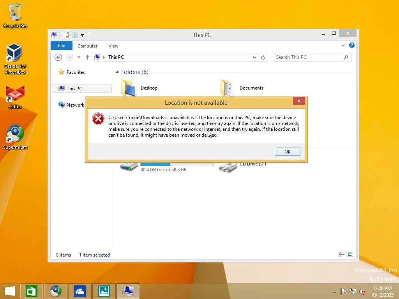This screenshot has height=299, width=399.
Task: Select the Desktop folder
Action: (139, 88)
